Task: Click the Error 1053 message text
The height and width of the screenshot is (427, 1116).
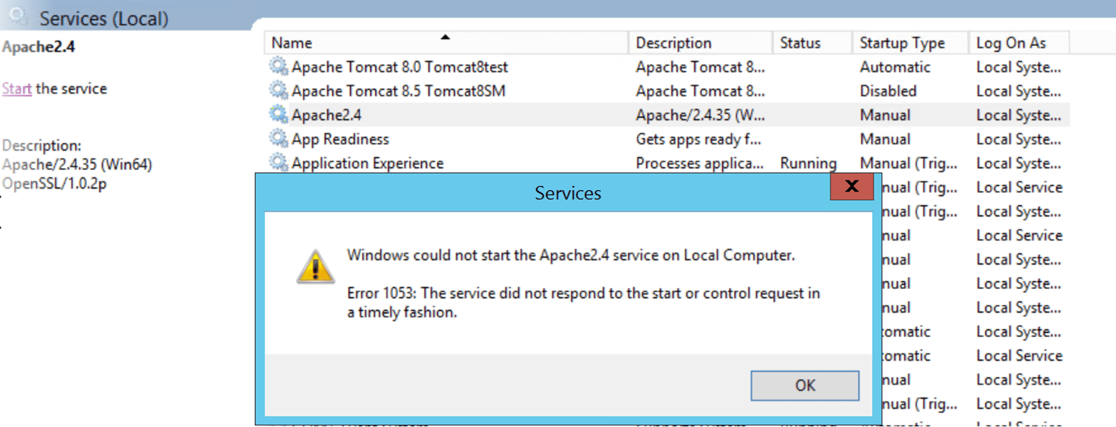Action: 583,302
